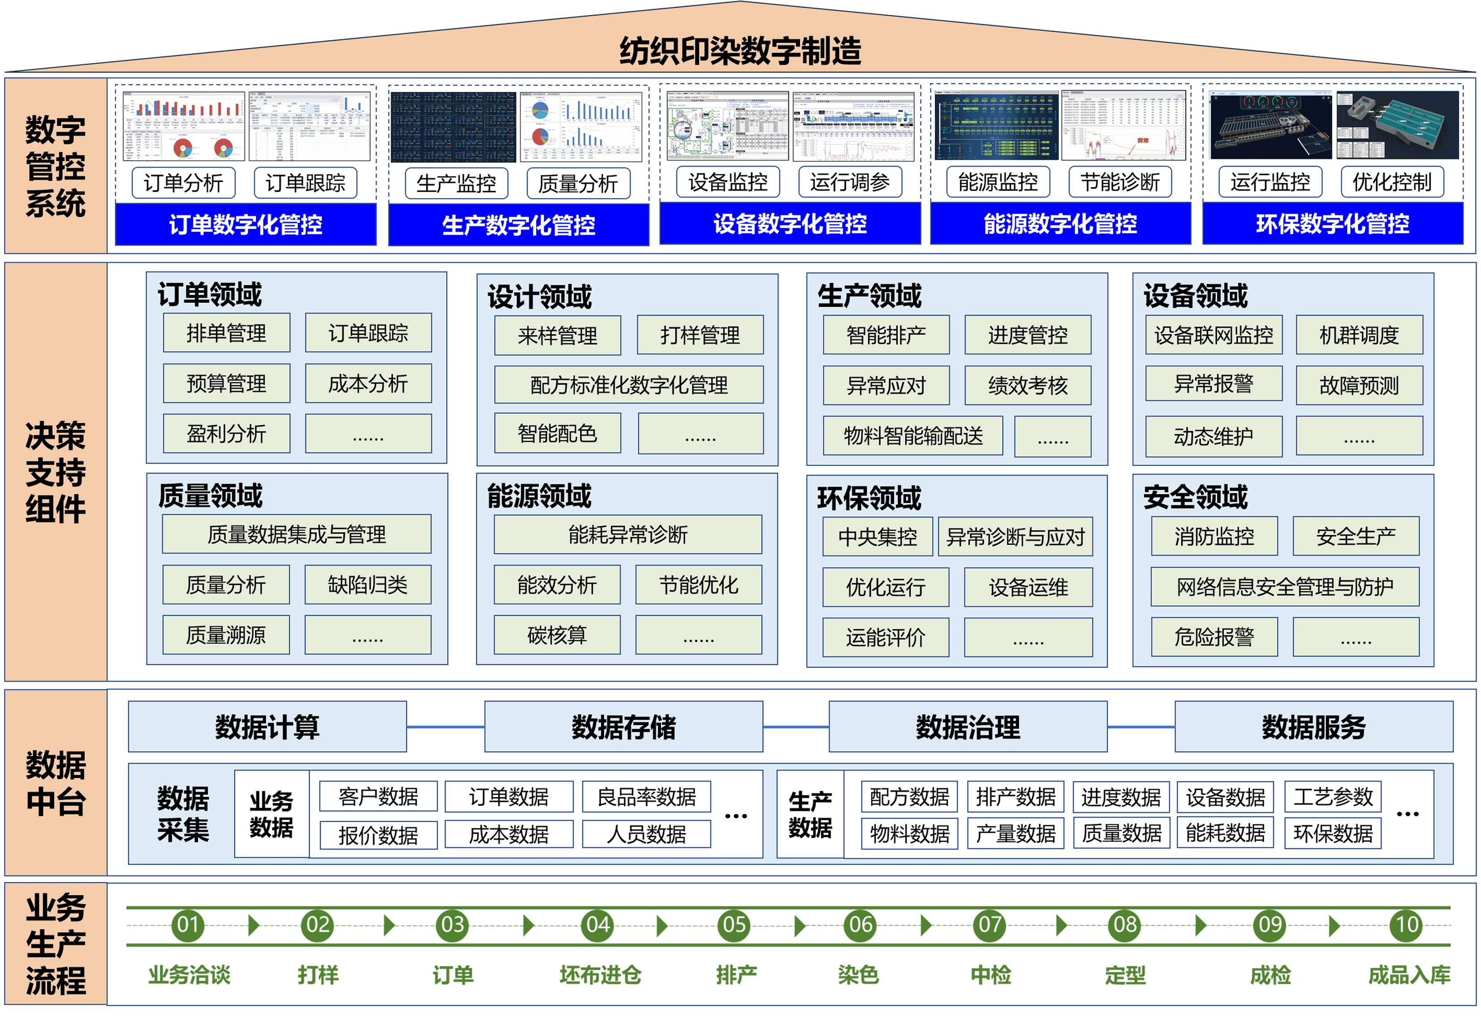Click step 10 circle for 成品入库
This screenshot has height=1017, width=1481.
click(1407, 925)
